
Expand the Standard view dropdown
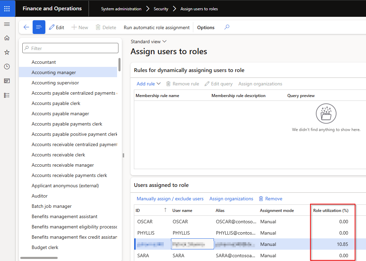tap(148, 41)
